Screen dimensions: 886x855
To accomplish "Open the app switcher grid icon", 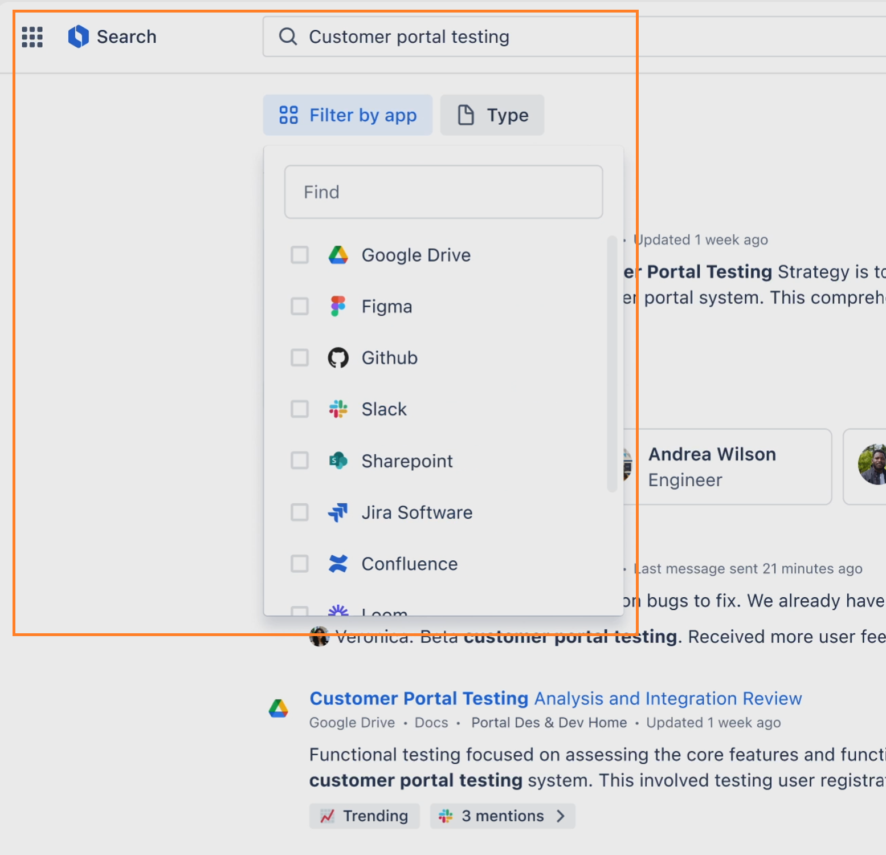I will click(x=32, y=37).
